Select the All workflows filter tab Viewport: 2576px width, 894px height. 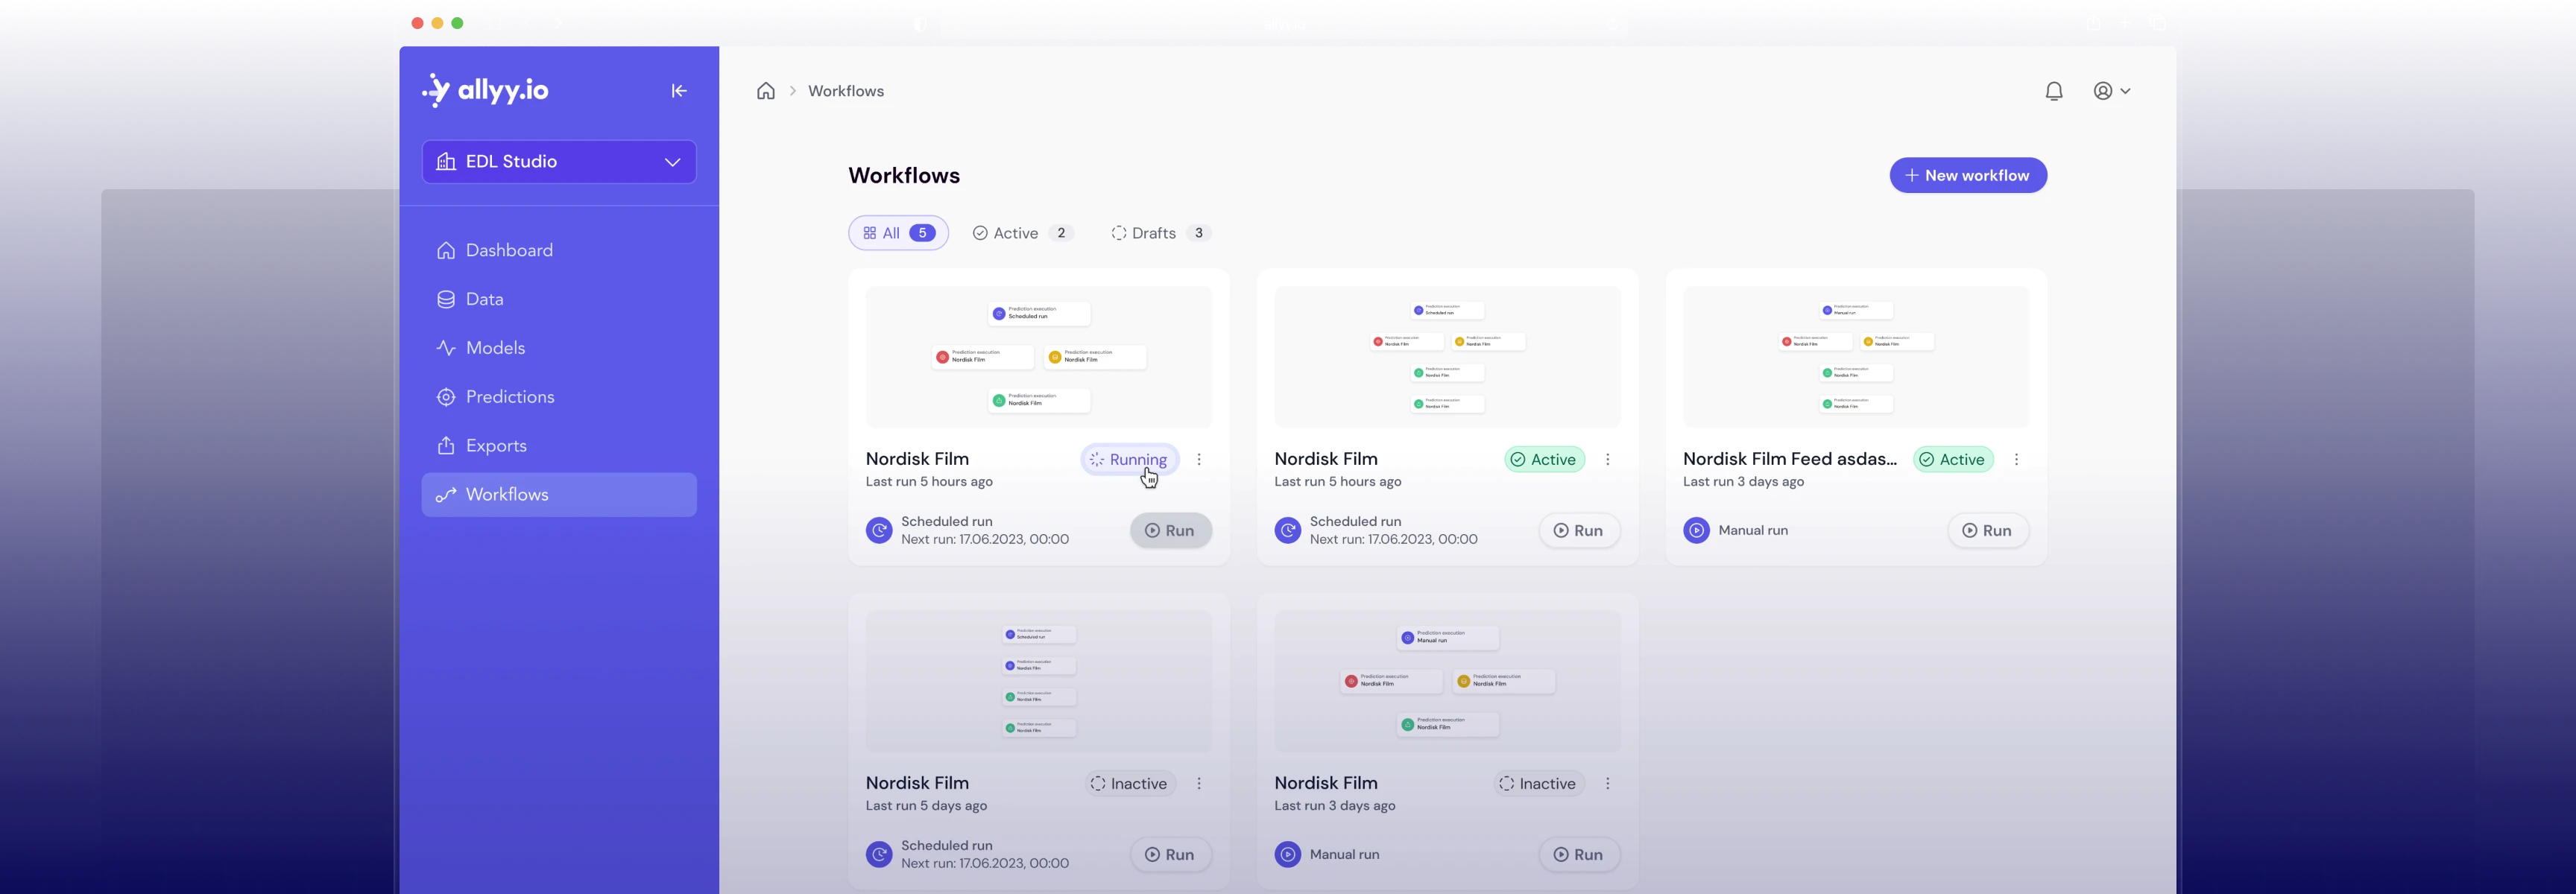click(898, 233)
